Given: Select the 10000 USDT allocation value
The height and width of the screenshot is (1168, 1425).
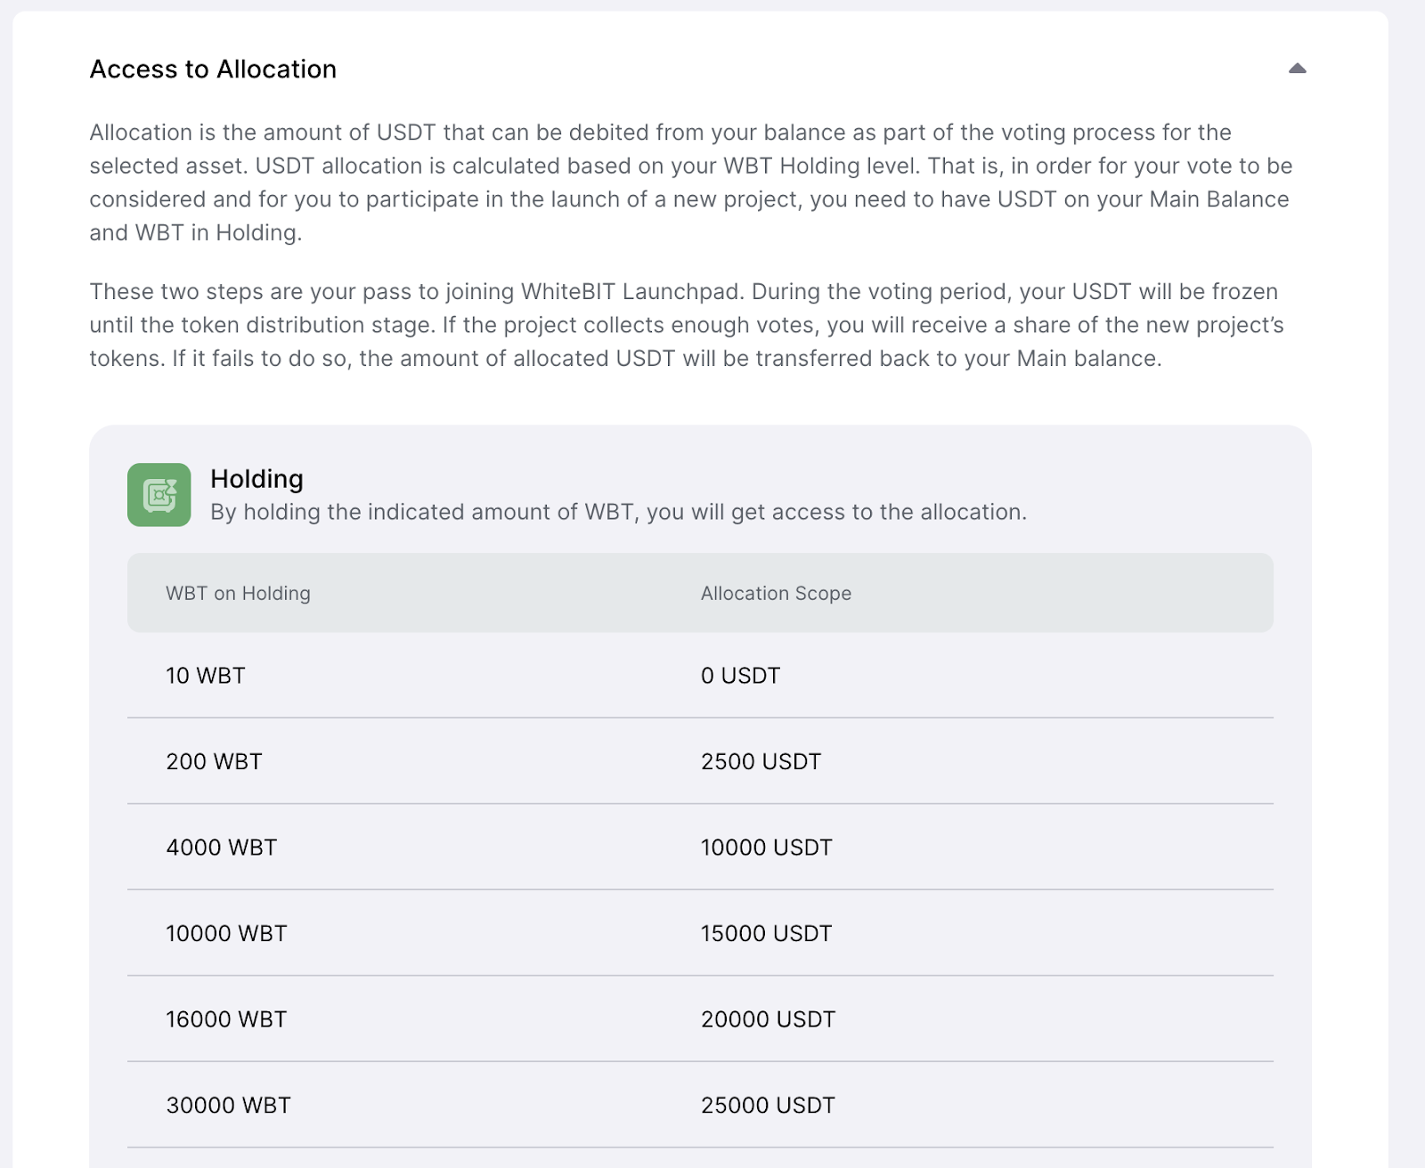Looking at the screenshot, I should 766,848.
